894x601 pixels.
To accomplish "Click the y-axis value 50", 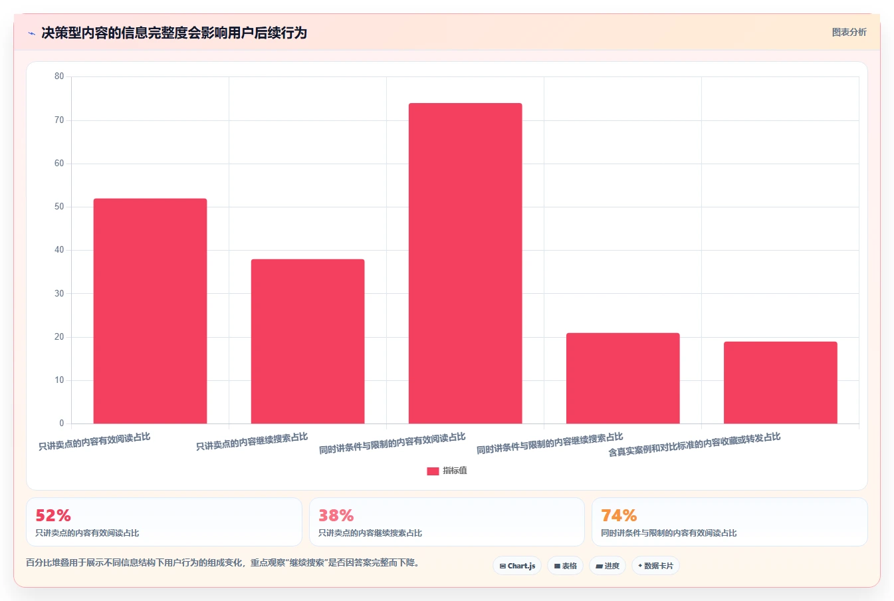I will pyautogui.click(x=59, y=207).
